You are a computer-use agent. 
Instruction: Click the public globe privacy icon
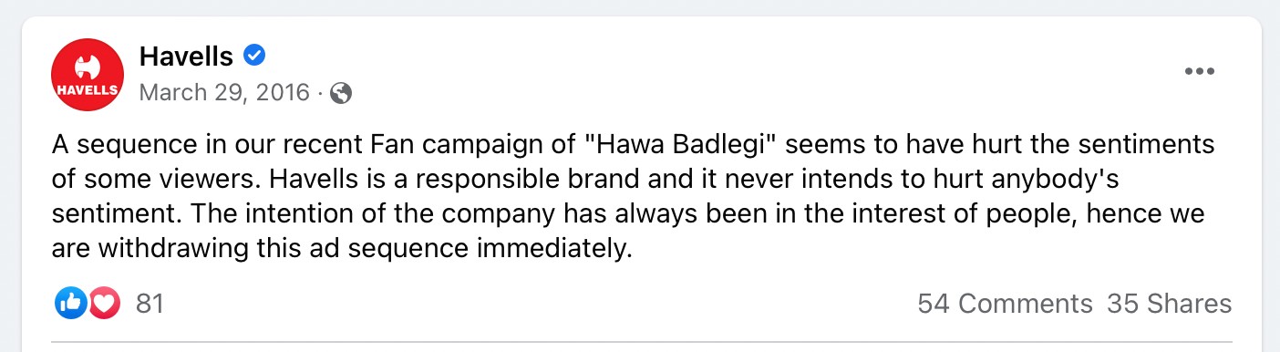(341, 93)
